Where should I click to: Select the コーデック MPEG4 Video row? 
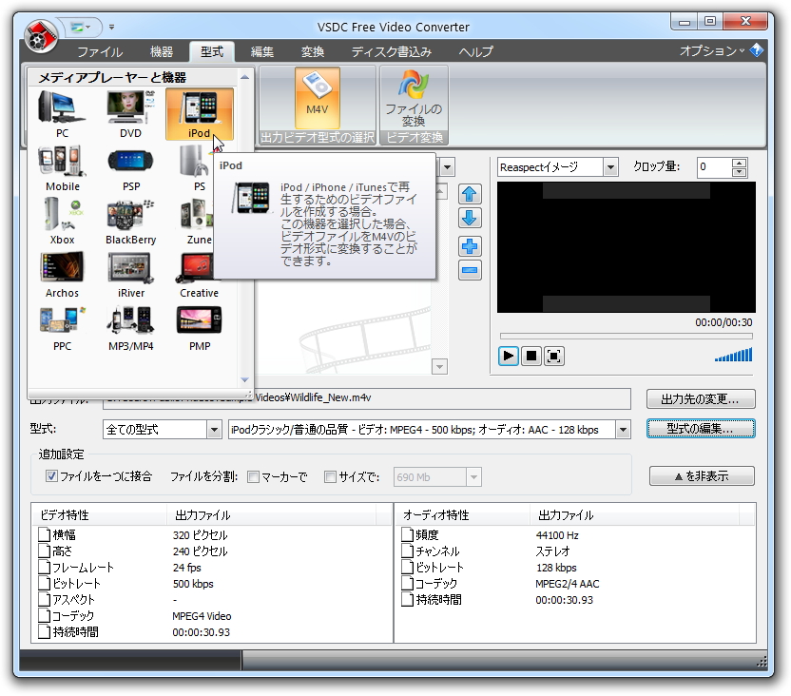(212, 616)
